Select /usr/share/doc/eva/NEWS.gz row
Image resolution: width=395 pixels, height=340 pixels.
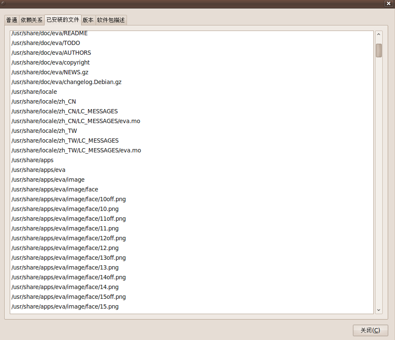[192, 73]
